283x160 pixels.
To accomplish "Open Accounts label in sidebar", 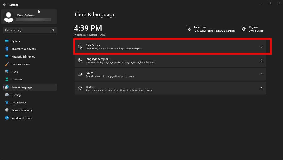I will pyautogui.click(x=17, y=80).
